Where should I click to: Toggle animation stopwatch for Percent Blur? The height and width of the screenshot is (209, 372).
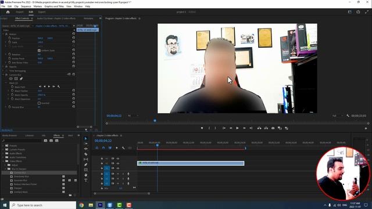pyautogui.click(x=10, y=107)
